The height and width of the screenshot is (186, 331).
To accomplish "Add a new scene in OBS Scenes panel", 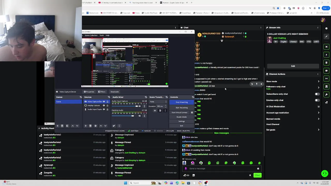I will [x=57, y=126].
